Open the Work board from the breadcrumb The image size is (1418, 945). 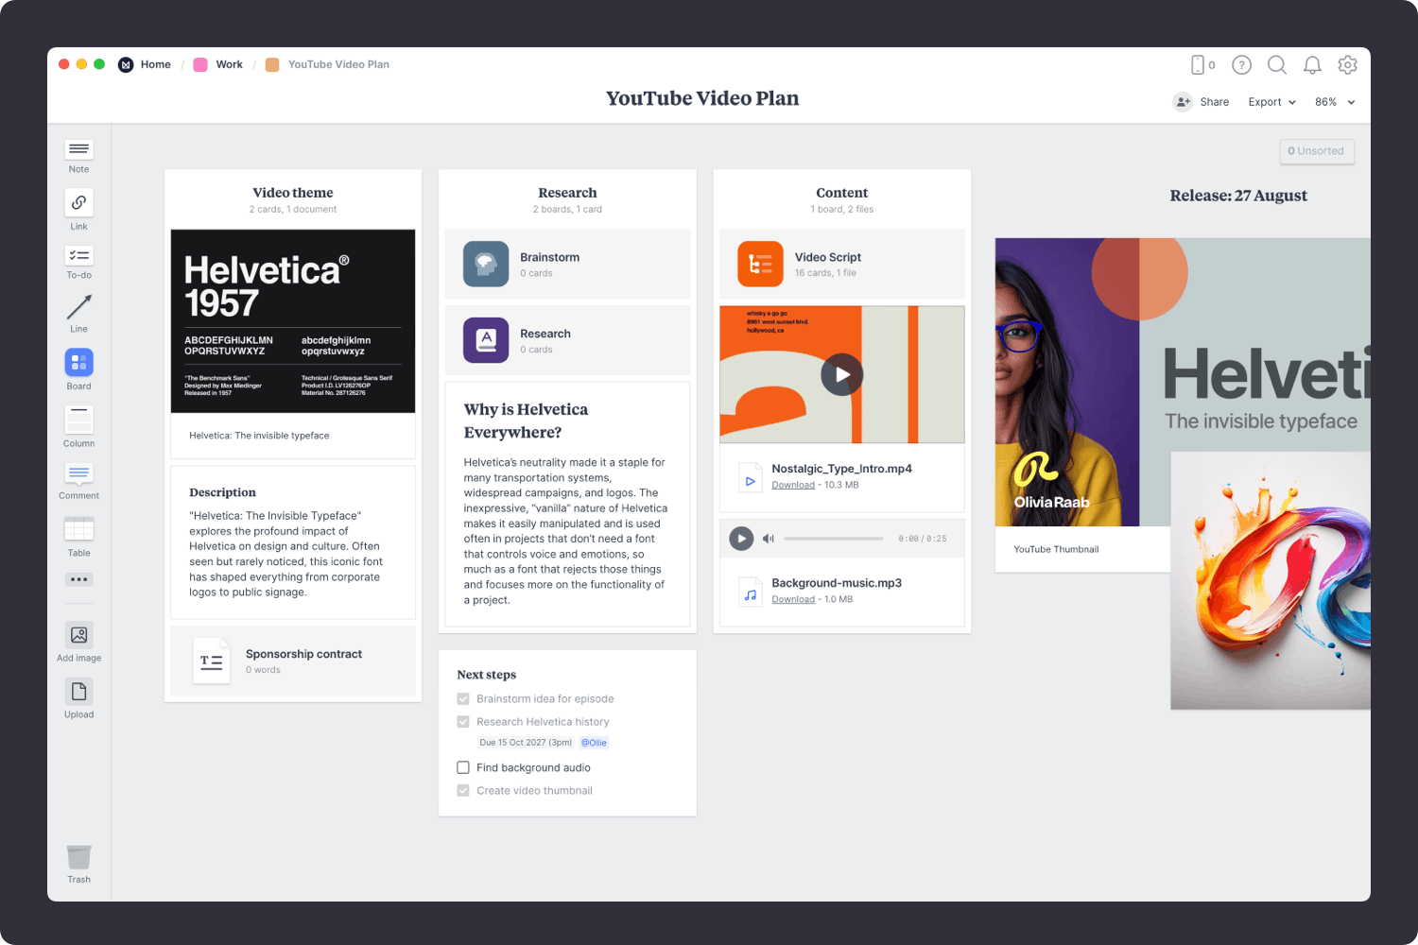[x=228, y=64]
